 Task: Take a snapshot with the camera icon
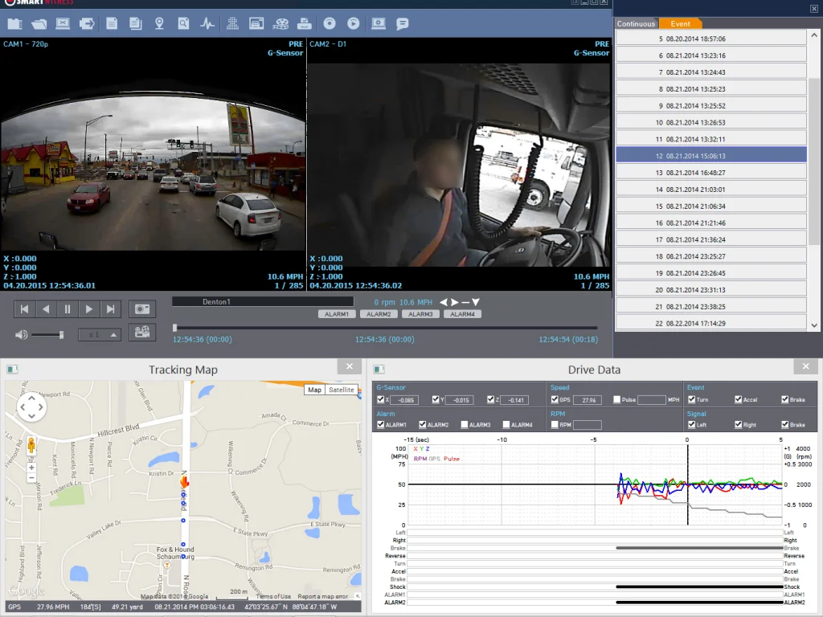click(142, 309)
